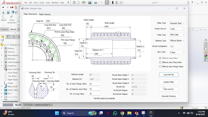
Task: Click the pin icon beside Help menu
Action: (x=68, y=2)
